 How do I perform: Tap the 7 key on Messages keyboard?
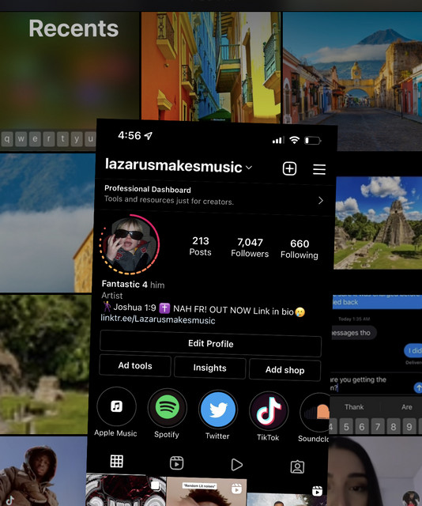[377, 427]
